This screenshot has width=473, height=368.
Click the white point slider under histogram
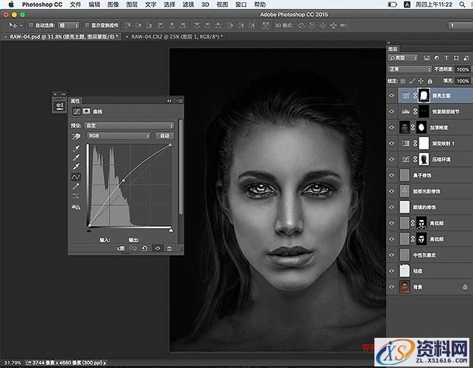point(171,230)
